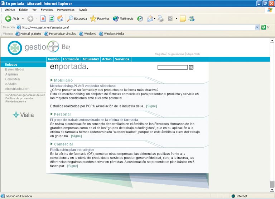This screenshot has width=275, height=199.
Task: Select the Formación site tab
Action: click(71, 59)
